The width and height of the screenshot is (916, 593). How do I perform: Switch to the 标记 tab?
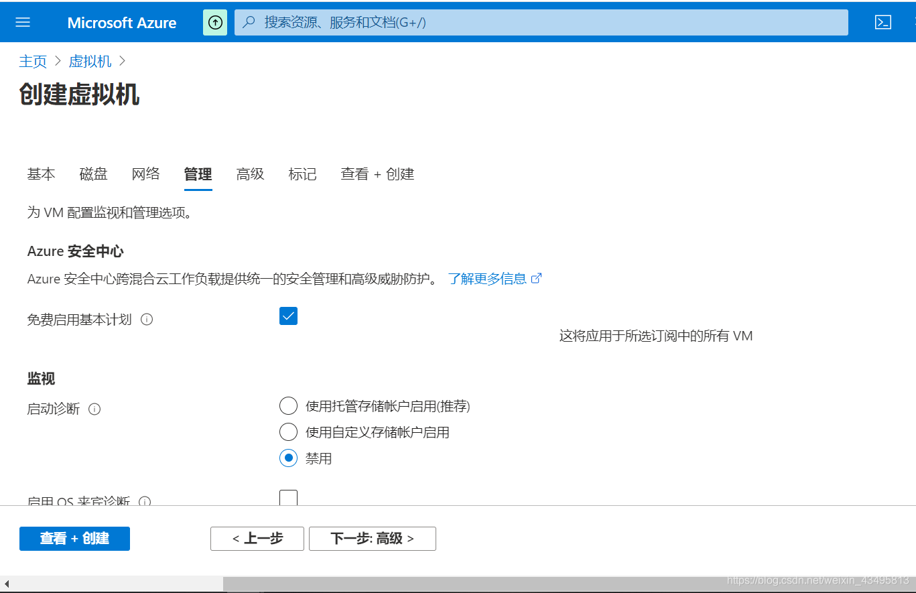point(302,174)
